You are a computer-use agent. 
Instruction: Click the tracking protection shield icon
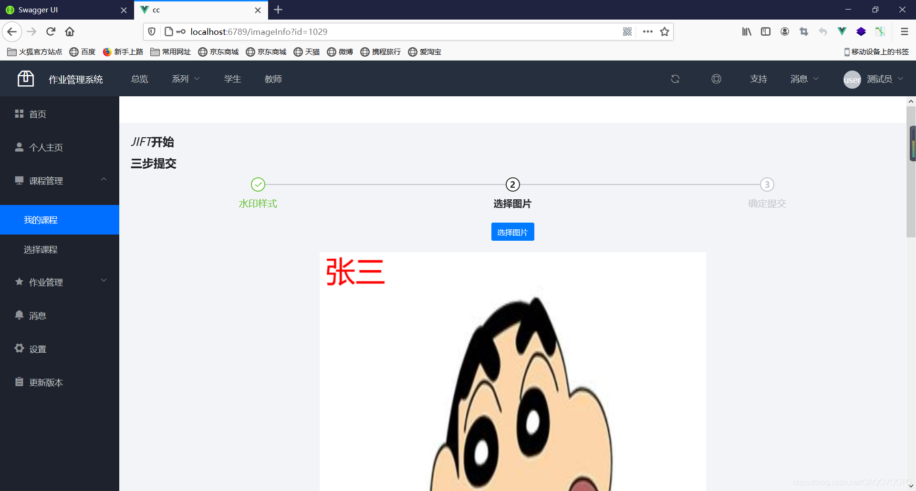(x=152, y=31)
